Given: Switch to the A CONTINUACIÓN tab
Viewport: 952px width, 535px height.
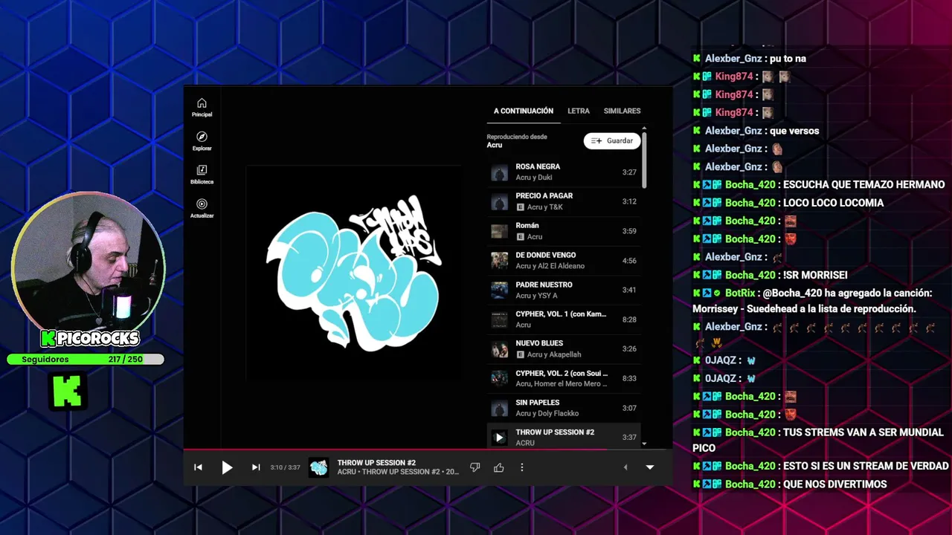Looking at the screenshot, I should [524, 111].
